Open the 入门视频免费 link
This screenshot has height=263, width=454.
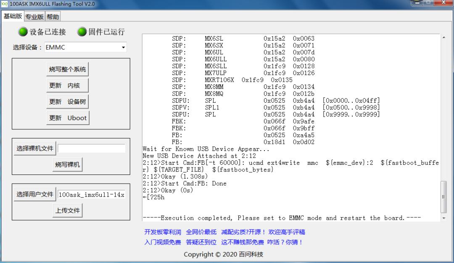point(163,242)
